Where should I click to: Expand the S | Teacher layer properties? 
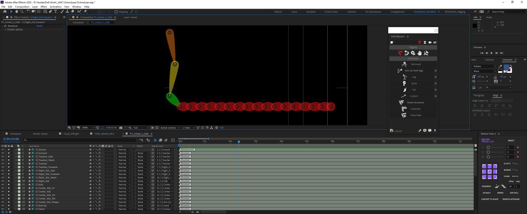16,163
